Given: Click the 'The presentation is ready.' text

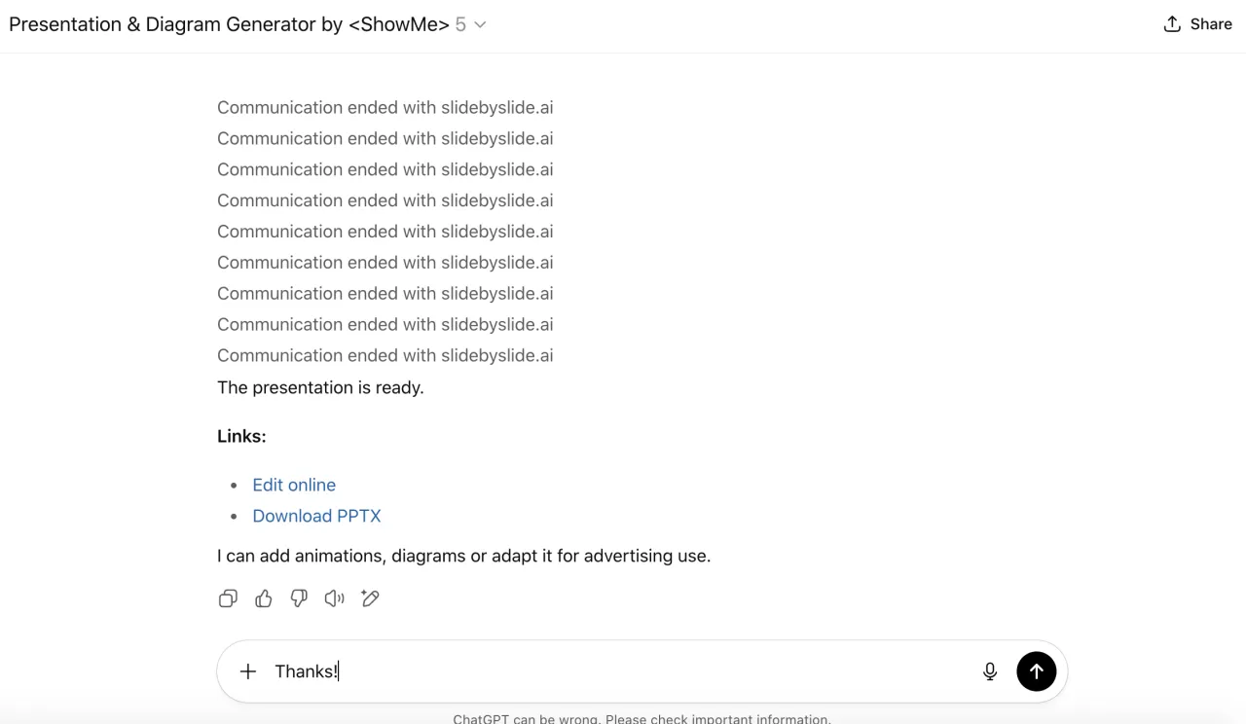Looking at the screenshot, I should (x=320, y=387).
